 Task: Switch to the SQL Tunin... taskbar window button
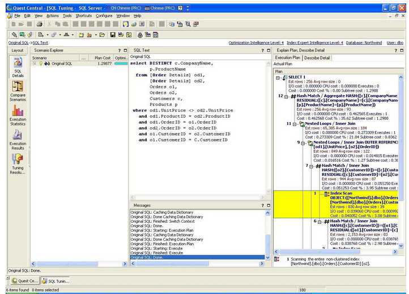point(56,281)
